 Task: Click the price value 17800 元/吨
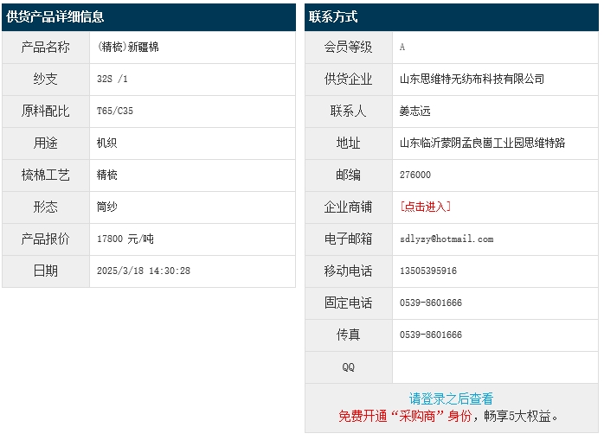pyautogui.click(x=125, y=239)
